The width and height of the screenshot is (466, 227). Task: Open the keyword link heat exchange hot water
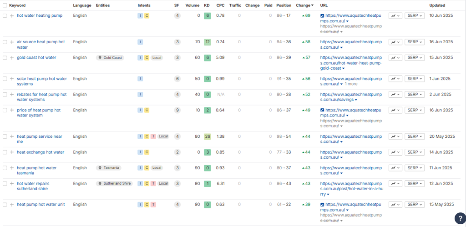click(x=41, y=152)
